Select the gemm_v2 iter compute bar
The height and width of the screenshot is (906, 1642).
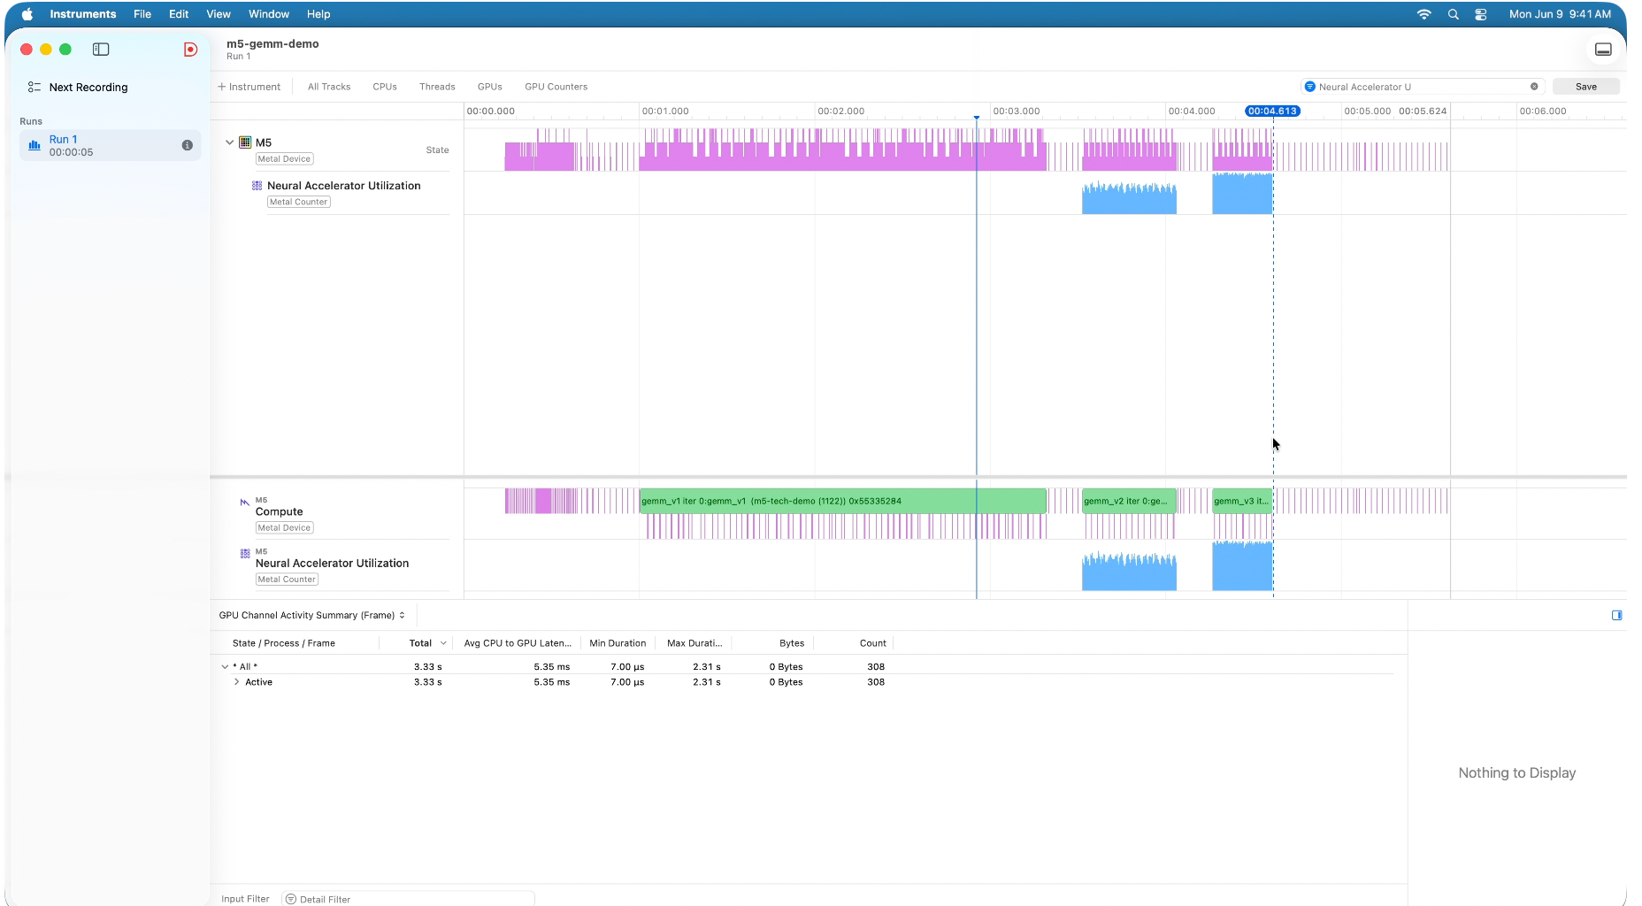(1129, 501)
